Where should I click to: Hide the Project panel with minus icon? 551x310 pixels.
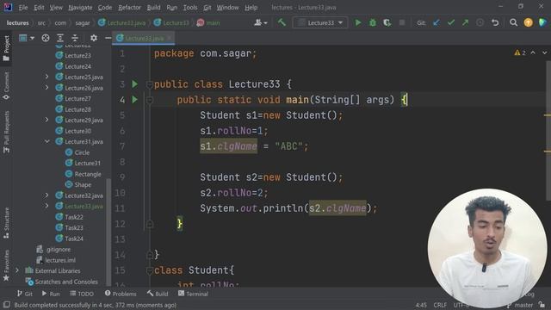[x=108, y=38]
